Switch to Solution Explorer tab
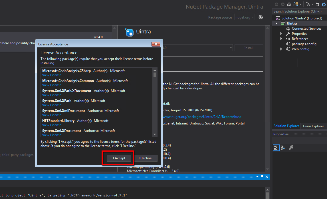This screenshot has width=327, height=199. point(286,126)
